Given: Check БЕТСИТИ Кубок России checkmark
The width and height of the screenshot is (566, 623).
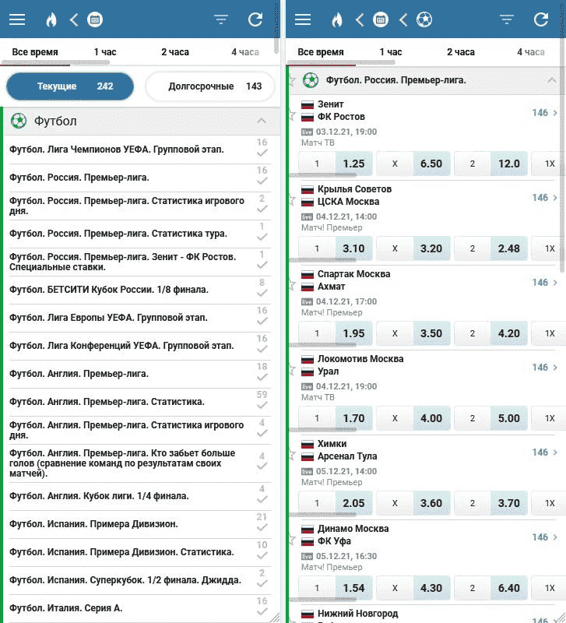Looking at the screenshot, I should click(x=262, y=294).
